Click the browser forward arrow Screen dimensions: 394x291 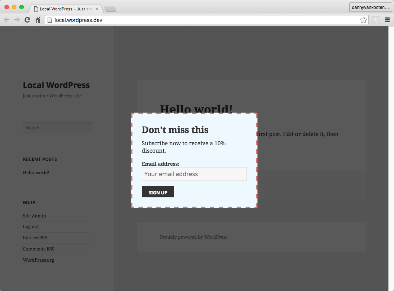17,20
